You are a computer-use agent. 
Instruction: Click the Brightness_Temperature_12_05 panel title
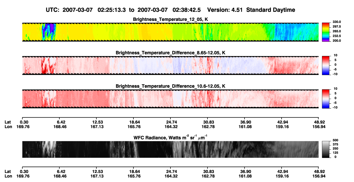click(x=170, y=20)
